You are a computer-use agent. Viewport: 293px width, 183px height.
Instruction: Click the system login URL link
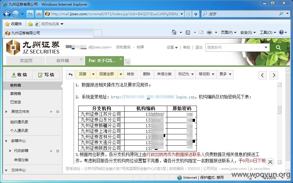click(153, 97)
